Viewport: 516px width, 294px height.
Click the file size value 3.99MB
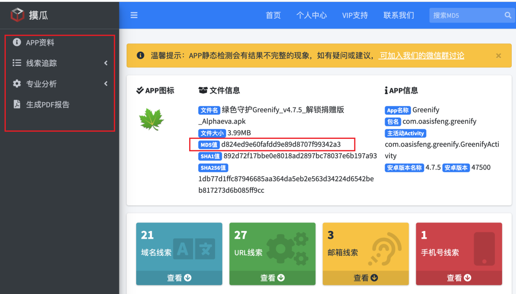coord(239,133)
